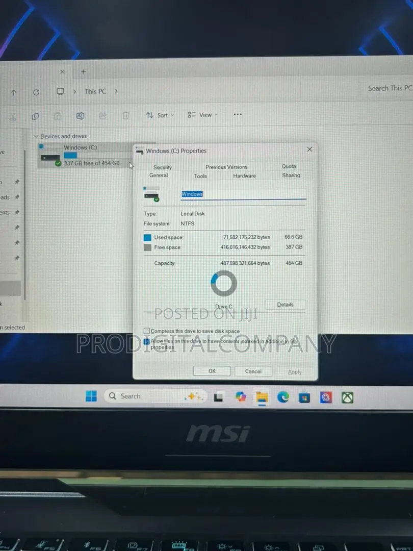Open Task View from the taskbar

(218, 397)
